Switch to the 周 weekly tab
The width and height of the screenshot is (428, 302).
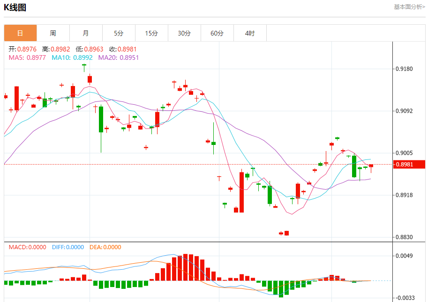coord(53,33)
